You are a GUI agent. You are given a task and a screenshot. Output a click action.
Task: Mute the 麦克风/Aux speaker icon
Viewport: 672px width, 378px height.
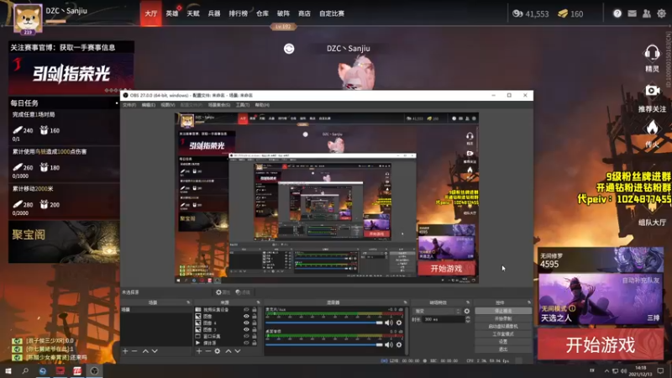[x=389, y=323]
